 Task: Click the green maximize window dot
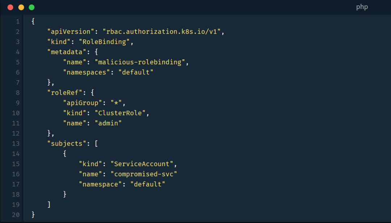31,7
